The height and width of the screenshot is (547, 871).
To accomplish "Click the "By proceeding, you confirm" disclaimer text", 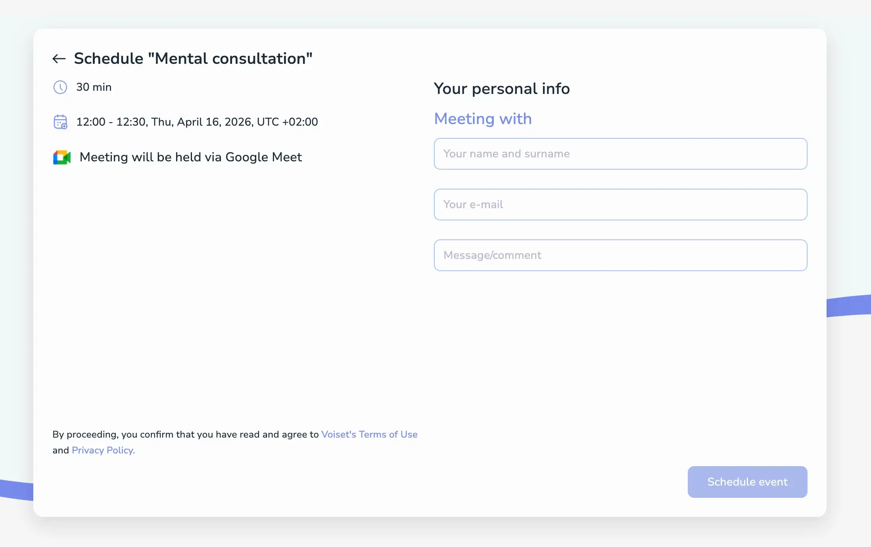I will 186,434.
